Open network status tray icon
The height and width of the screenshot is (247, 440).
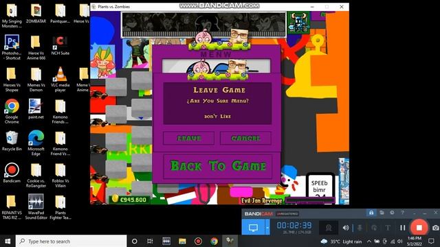click(393, 242)
